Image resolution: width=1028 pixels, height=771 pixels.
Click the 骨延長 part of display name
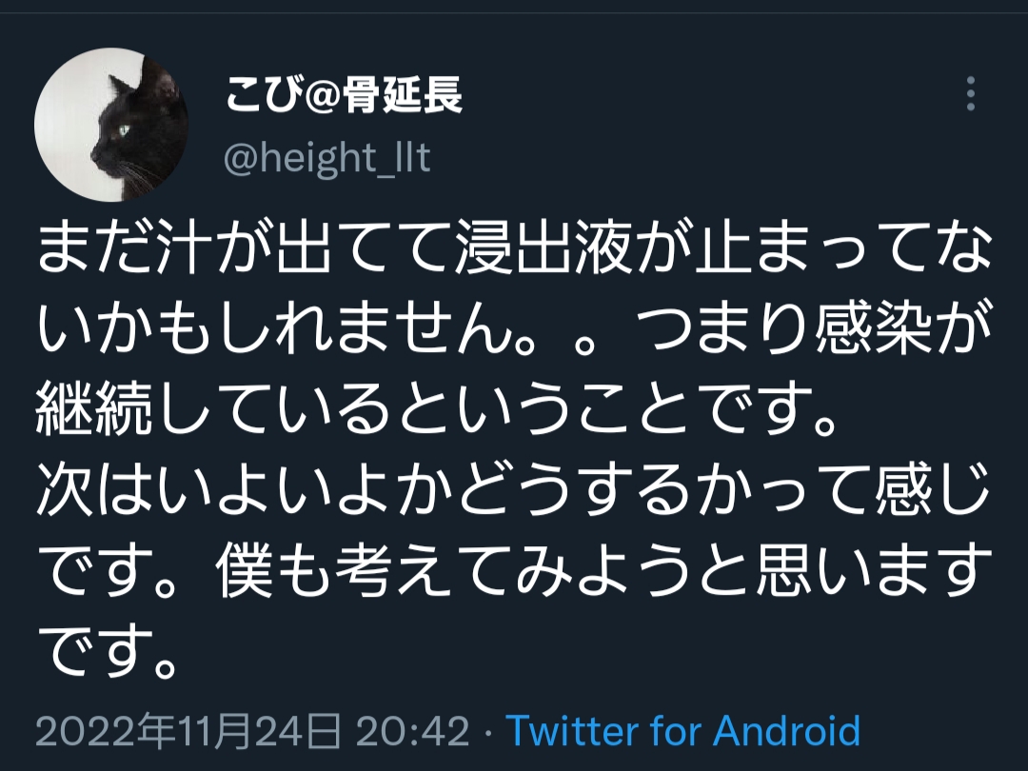pyautogui.click(x=404, y=95)
